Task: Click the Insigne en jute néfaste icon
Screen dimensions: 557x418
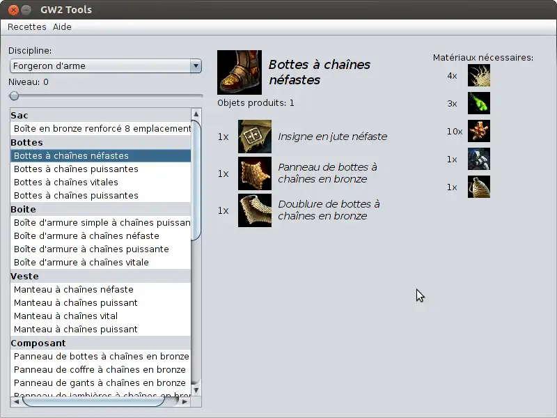Action: 255,137
